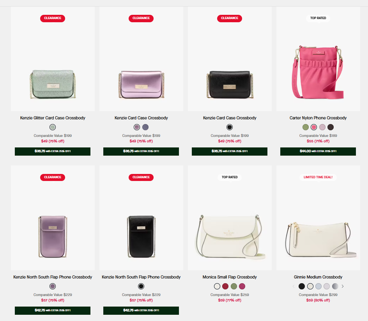Select green swatch for Carter Nylon Phone Crossbody
368x321 pixels.
pyautogui.click(x=305, y=127)
